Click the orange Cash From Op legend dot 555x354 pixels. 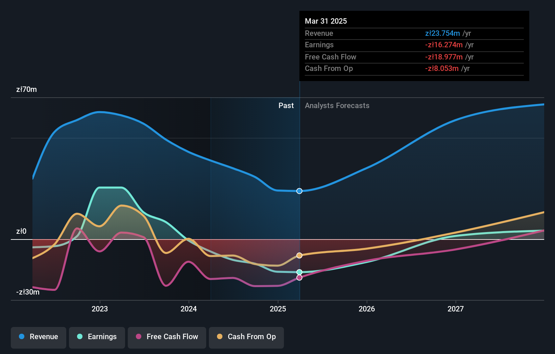click(x=220, y=337)
